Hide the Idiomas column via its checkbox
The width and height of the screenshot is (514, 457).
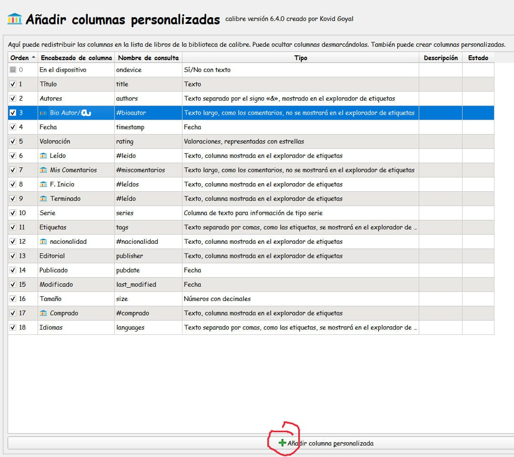[13, 327]
